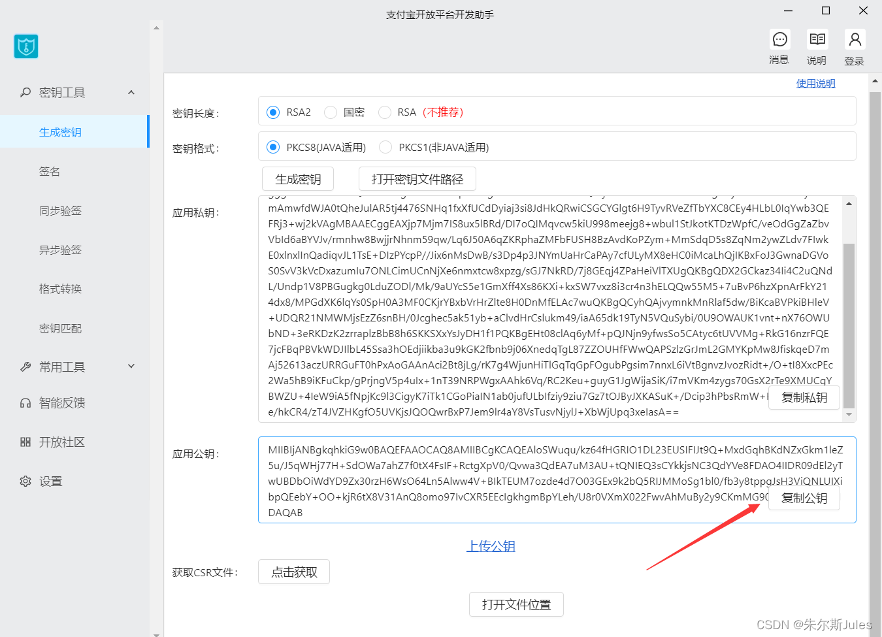Click inside the 应用公钥 text area
882x637 pixels.
point(557,480)
